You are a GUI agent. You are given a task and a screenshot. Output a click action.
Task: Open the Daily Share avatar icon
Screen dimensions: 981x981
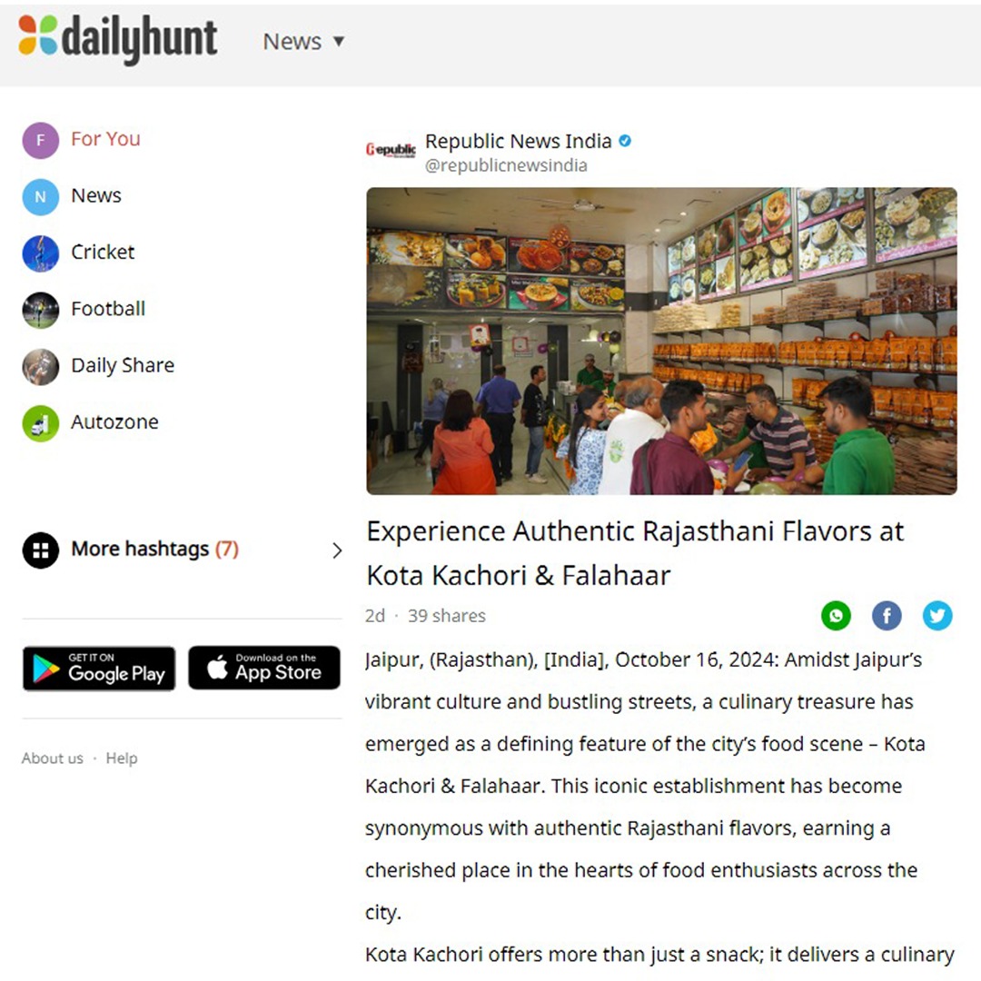[41, 367]
